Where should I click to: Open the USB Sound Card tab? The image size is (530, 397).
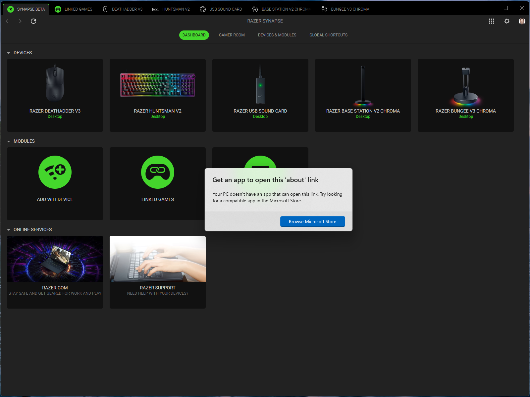[x=221, y=9]
